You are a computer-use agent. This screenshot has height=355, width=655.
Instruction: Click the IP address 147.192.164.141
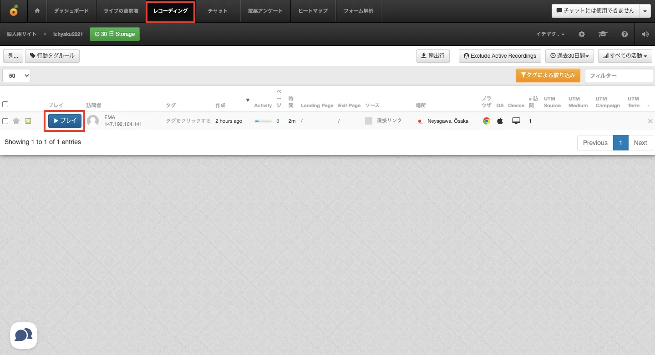pyautogui.click(x=123, y=124)
